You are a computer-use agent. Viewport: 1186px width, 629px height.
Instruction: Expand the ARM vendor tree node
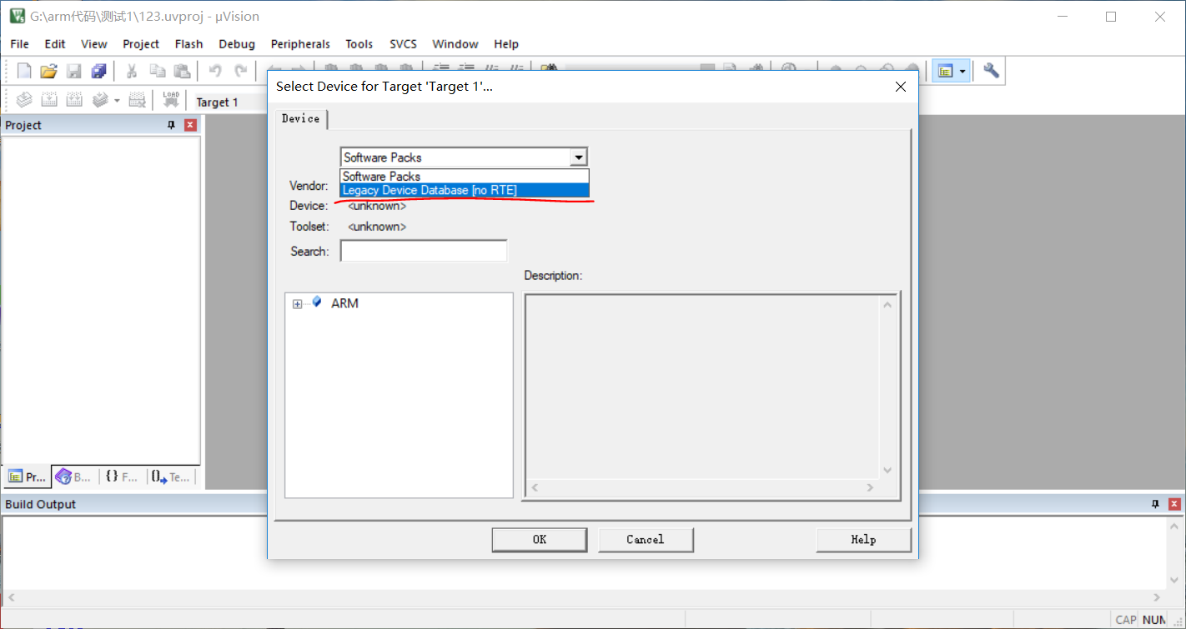pyautogui.click(x=297, y=304)
